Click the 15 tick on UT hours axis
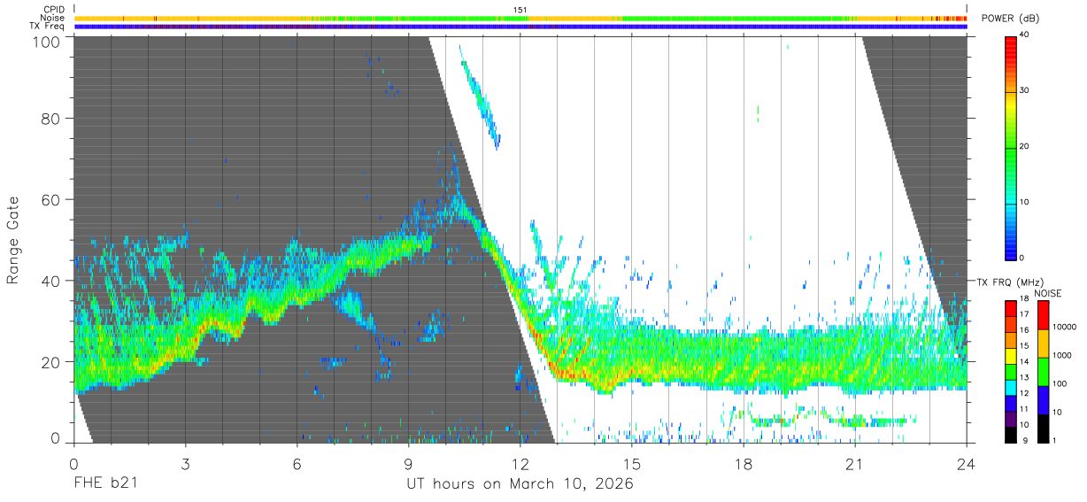1087x502 pixels. 631,464
